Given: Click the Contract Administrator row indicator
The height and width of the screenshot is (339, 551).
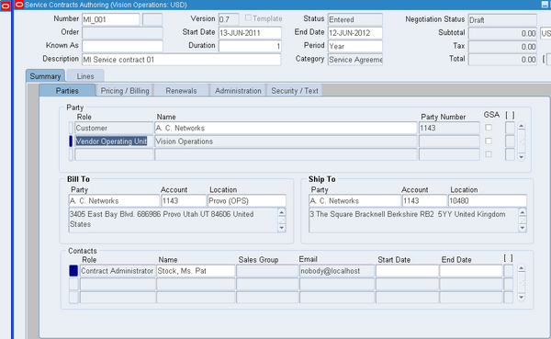Looking at the screenshot, I should (73, 271).
